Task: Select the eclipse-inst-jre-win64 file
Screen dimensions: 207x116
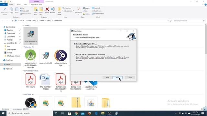Action: [61, 58]
